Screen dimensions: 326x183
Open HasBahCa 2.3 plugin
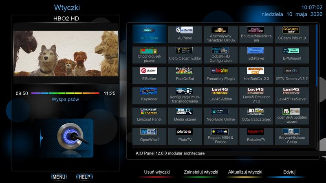pos(256,75)
